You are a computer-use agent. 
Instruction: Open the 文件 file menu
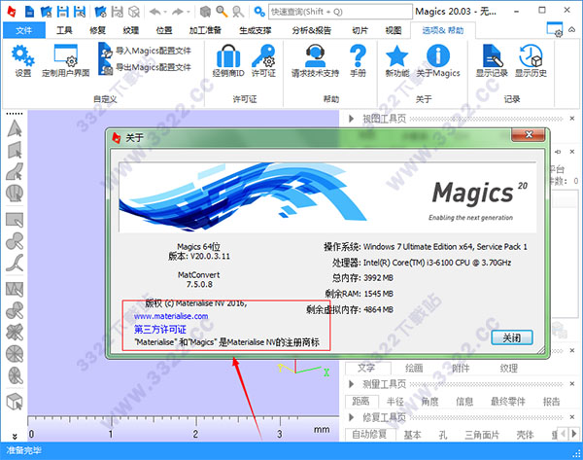[x=23, y=30]
